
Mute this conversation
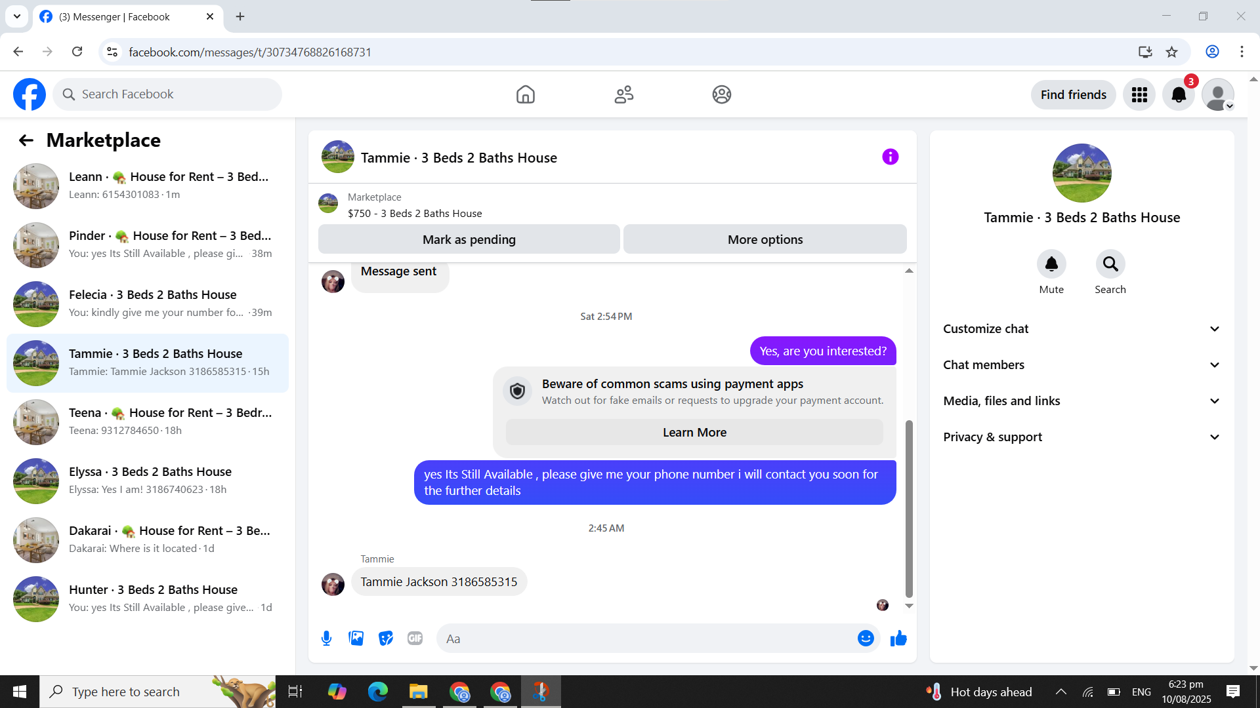coord(1051,264)
